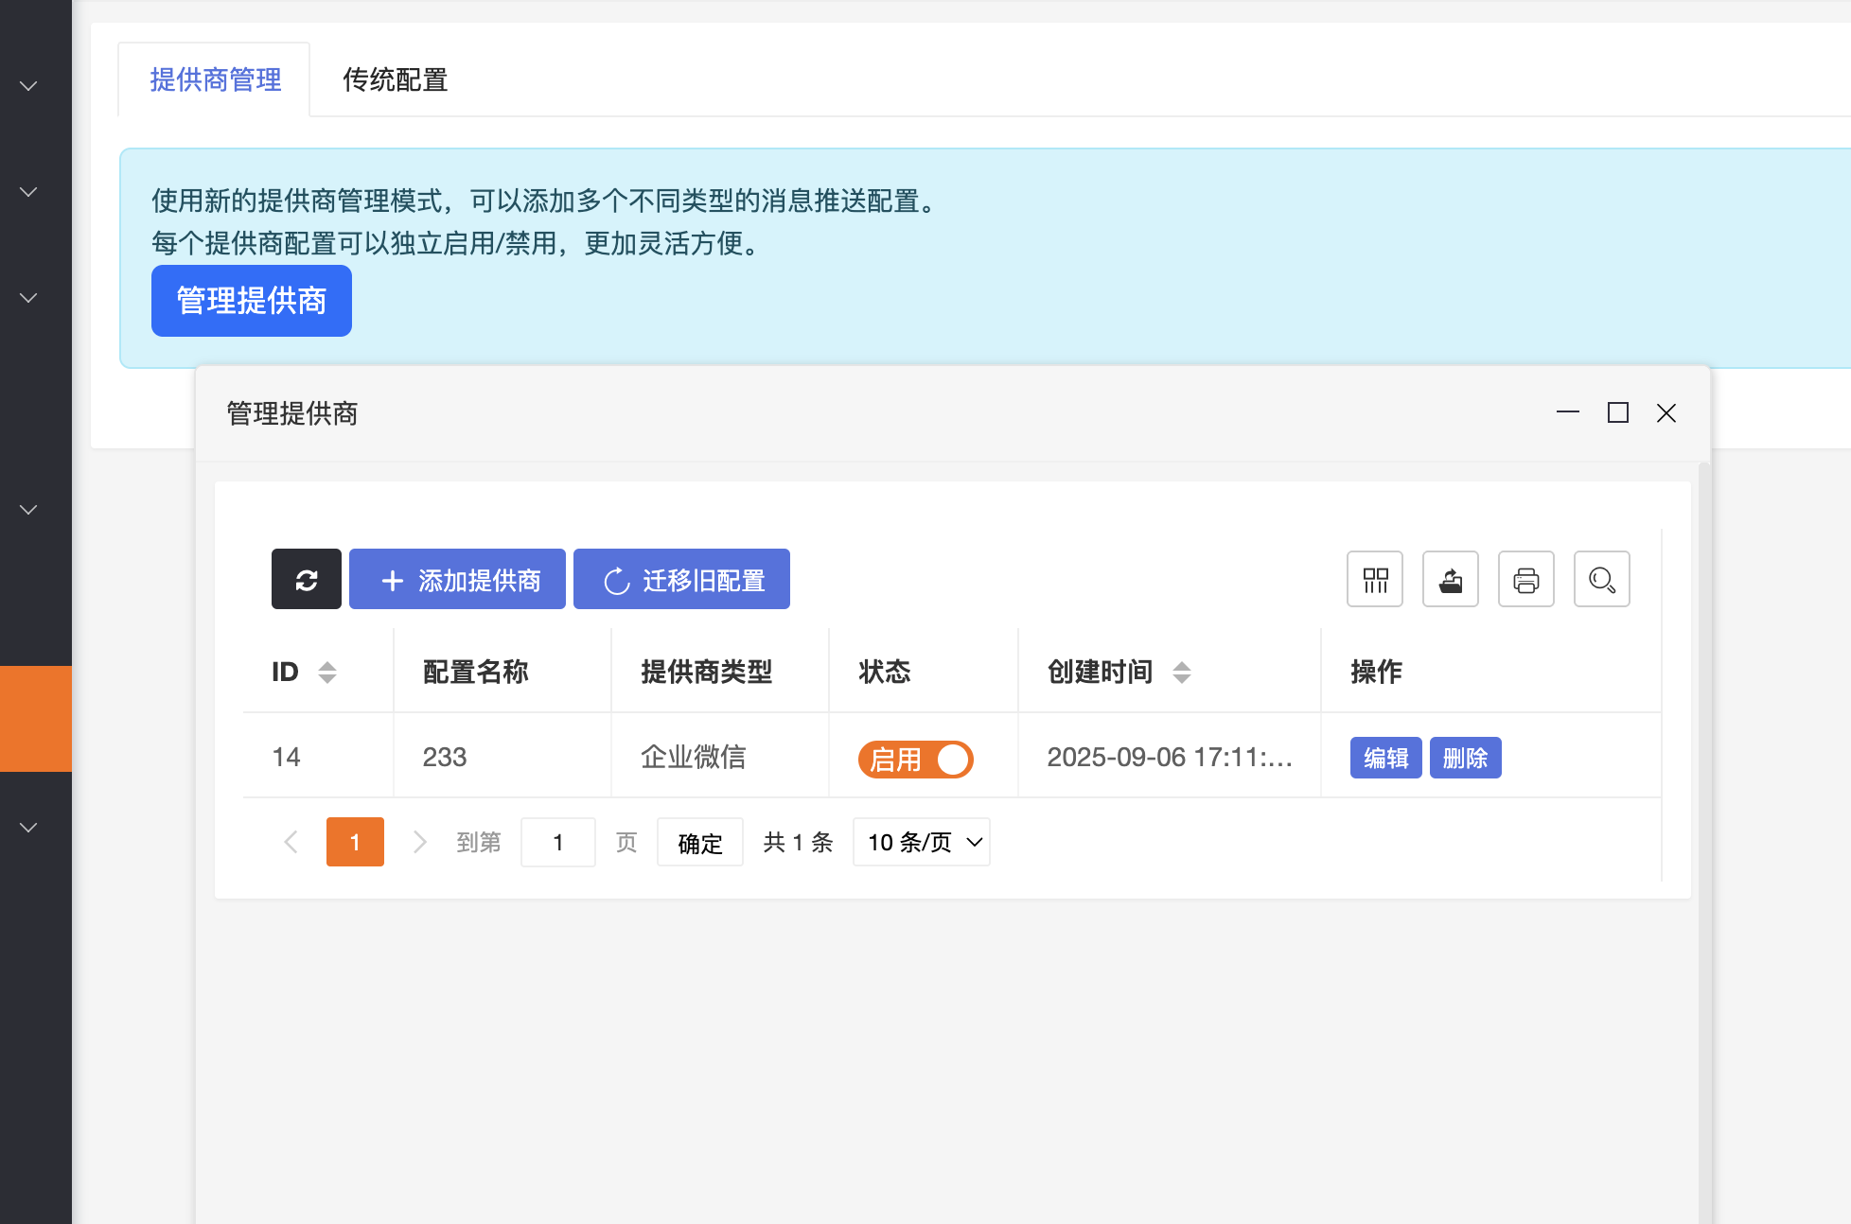The width and height of the screenshot is (1851, 1224).
Task: Click the 添加提供商 button
Action: coord(457,579)
